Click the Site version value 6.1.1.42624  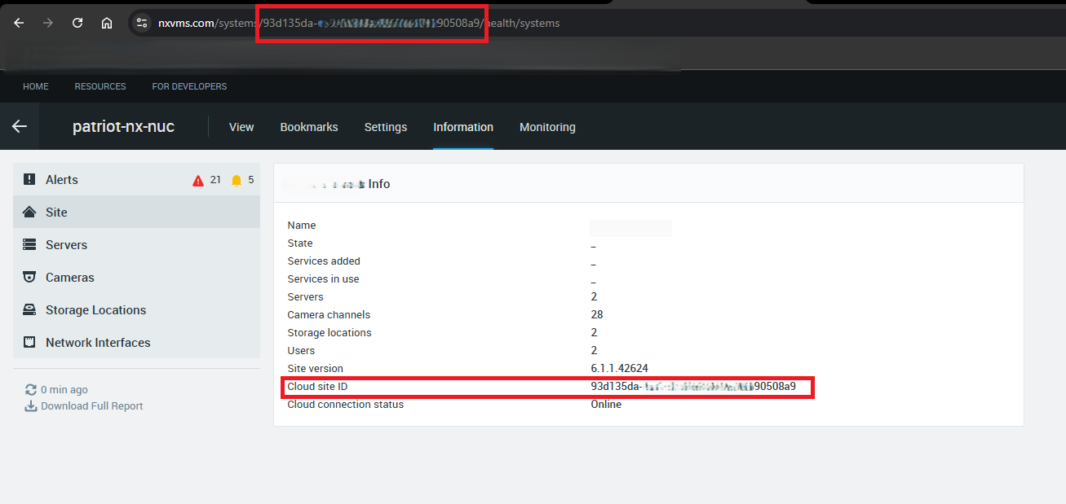619,369
